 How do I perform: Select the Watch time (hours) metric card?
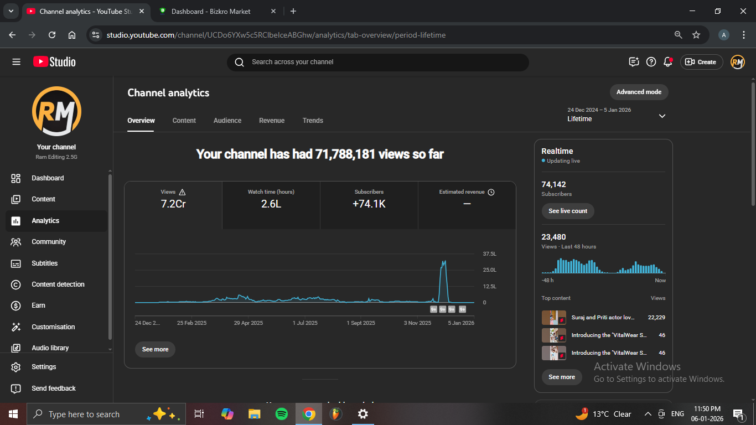click(x=271, y=204)
